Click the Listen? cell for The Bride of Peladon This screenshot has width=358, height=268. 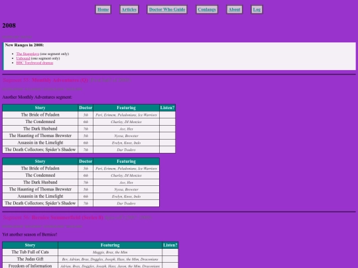pos(167,115)
